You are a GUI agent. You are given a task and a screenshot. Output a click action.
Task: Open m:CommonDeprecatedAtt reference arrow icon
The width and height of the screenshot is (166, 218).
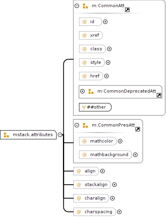[159, 95]
